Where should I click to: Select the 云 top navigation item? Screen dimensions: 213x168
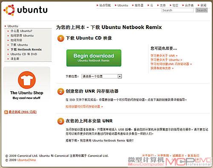(152, 6)
